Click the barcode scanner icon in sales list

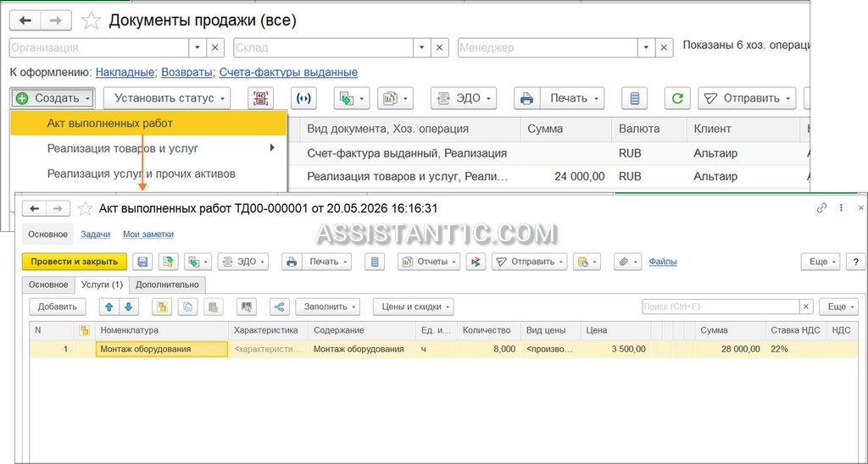coord(260,98)
